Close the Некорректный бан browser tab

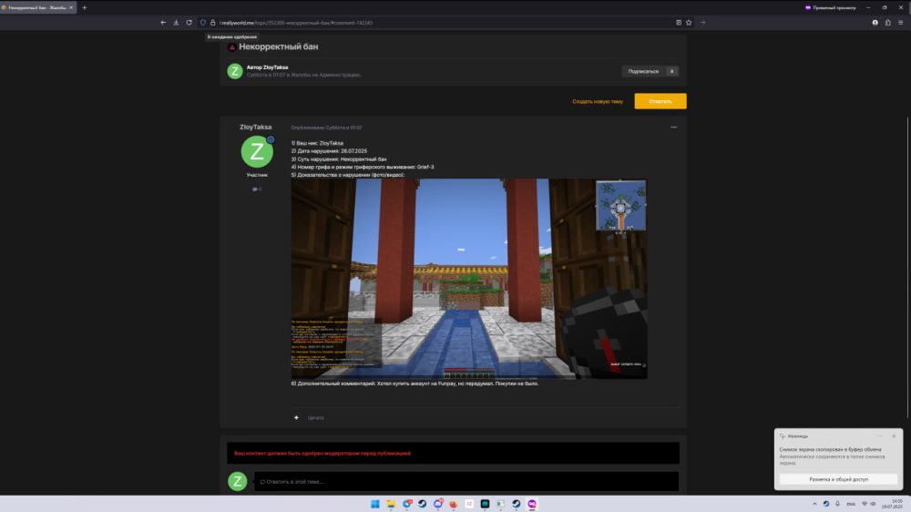(71, 7)
